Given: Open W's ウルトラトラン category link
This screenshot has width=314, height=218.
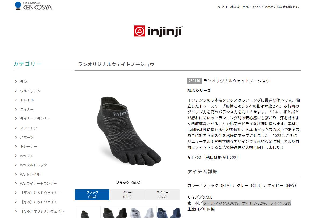Looking at the screenshot, I should 33,165.
